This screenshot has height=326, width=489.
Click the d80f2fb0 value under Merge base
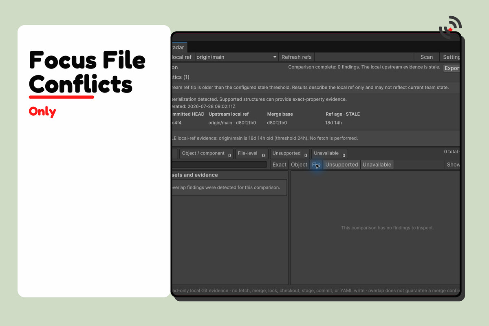[x=278, y=123]
